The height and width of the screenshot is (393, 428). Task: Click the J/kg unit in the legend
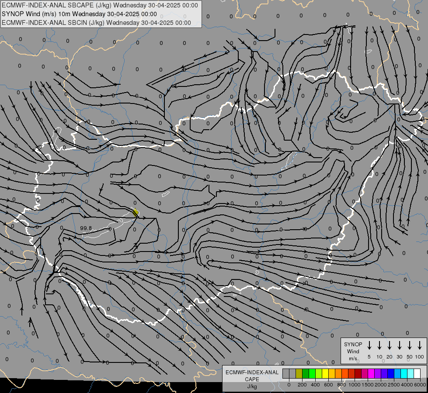click(252, 386)
